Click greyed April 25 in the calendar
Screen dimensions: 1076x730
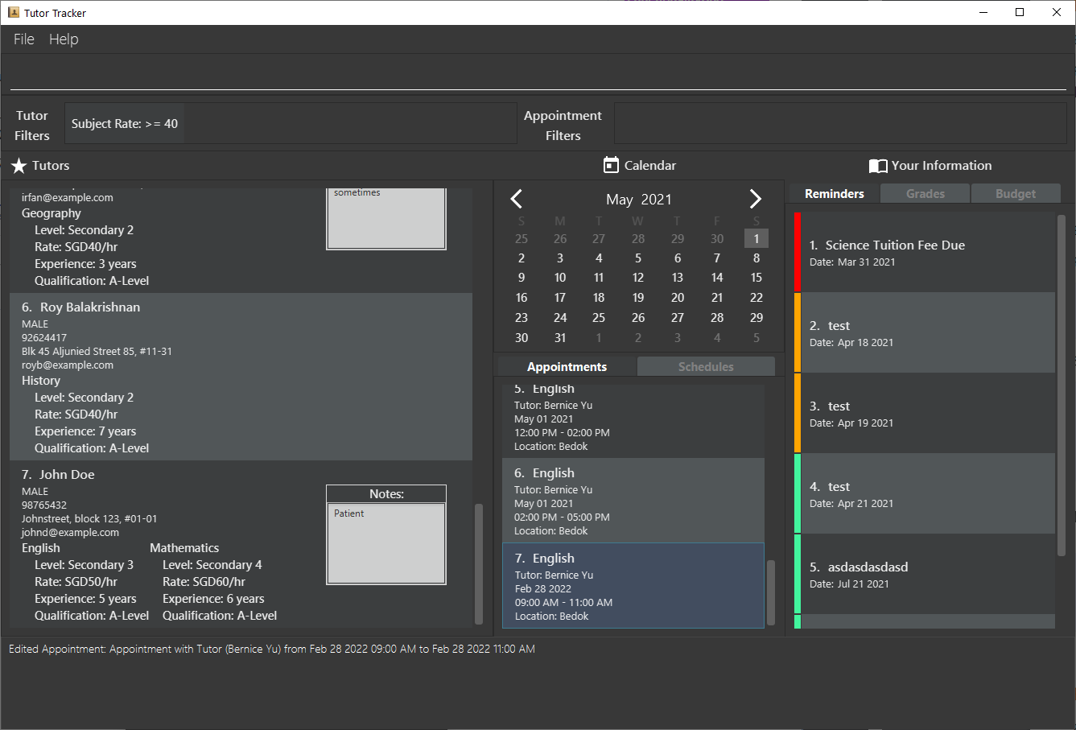(x=522, y=238)
